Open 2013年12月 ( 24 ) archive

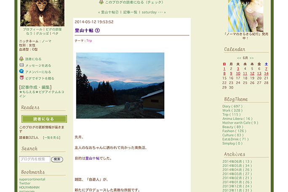click(237, 186)
